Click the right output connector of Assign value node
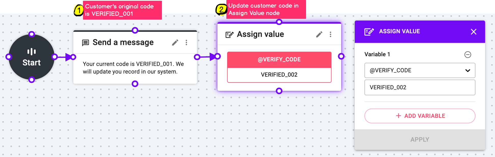495x157 pixels. (341, 56)
